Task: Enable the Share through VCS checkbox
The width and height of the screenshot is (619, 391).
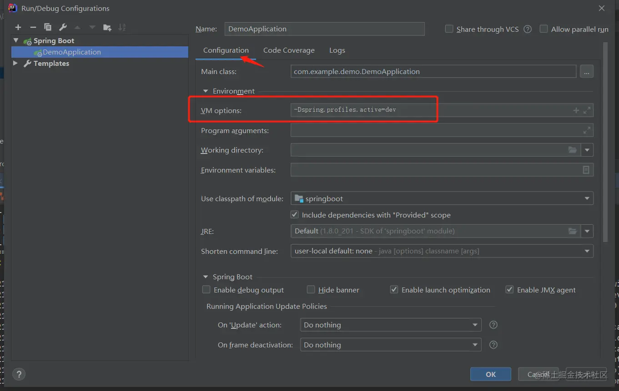Action: coord(449,29)
